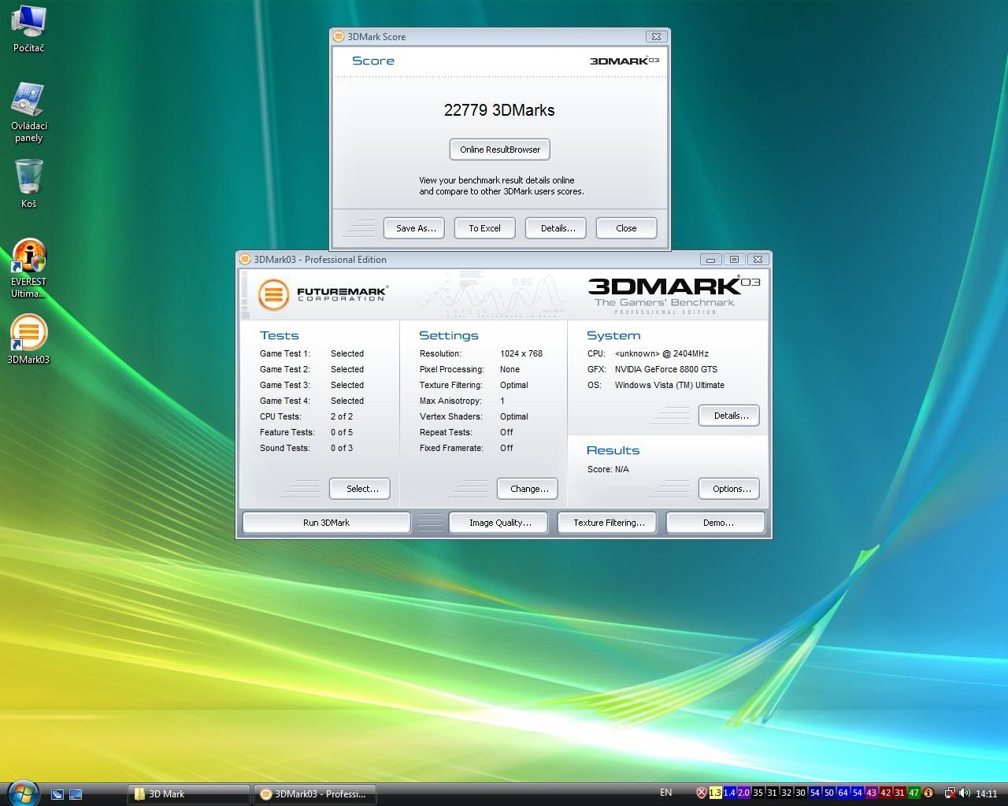Image resolution: width=1008 pixels, height=806 pixels.
Task: Click the <unknown> @ 2404MHz CPU value
Action: [x=661, y=353]
